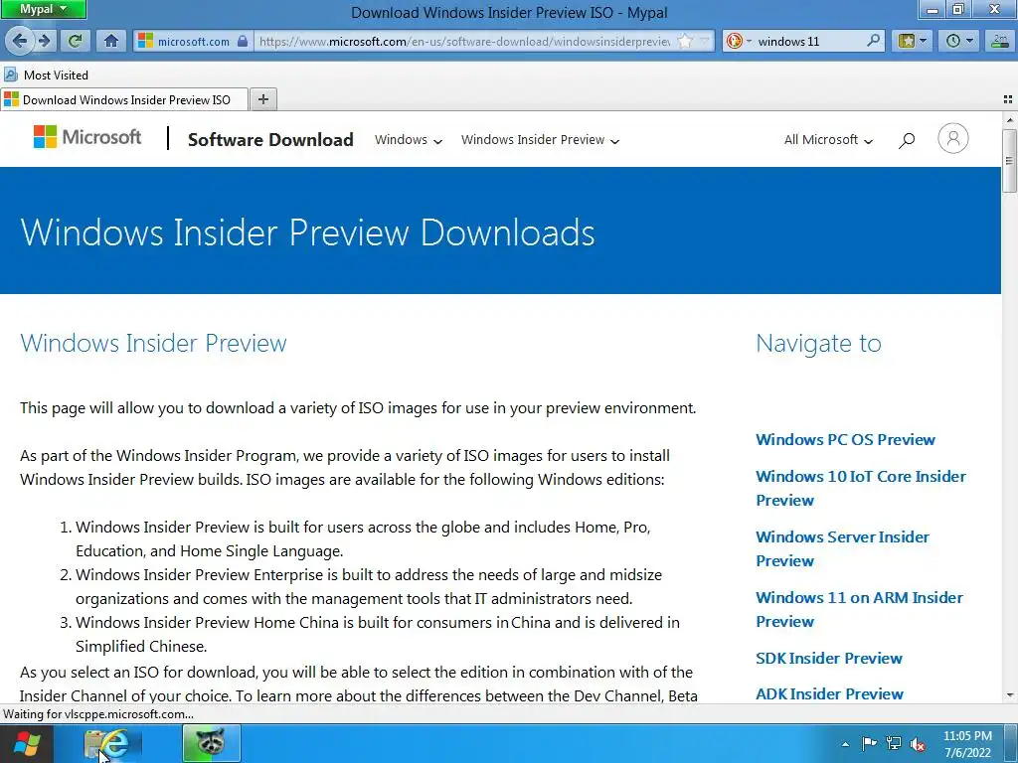Click the account sign-in avatar icon
The image size is (1018, 763).
pyautogui.click(x=952, y=138)
